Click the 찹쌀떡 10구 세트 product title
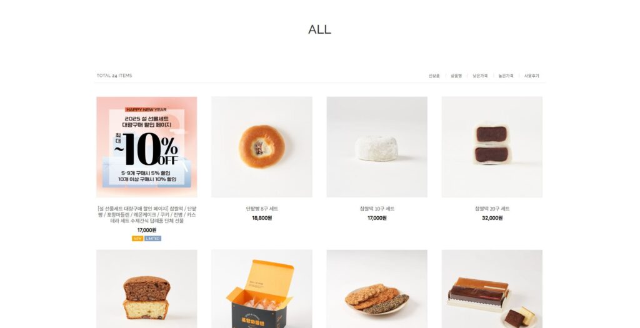Viewport: 640px width, 328px height. click(x=377, y=209)
